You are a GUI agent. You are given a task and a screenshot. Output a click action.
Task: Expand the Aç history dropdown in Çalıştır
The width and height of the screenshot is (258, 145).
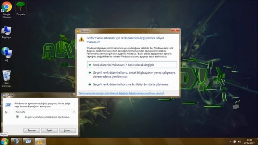[x=74, y=112]
